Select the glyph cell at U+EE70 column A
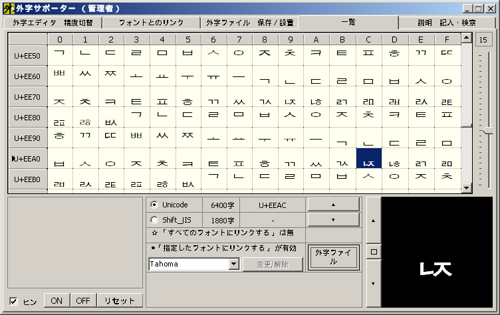Screen dimensions: 500x315 (x=316, y=96)
